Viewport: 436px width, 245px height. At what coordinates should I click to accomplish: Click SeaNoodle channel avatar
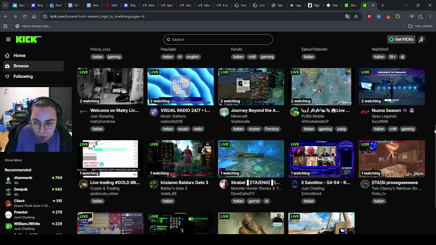(x=224, y=112)
